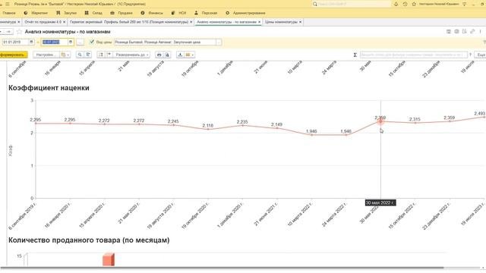486x273 pixels.
Task: Expand the 'Разворачивать до' dropdown
Action: click(x=132, y=55)
